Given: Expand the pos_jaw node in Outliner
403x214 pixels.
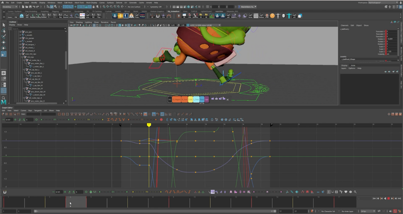Looking at the screenshot, I should [x=20, y=32].
